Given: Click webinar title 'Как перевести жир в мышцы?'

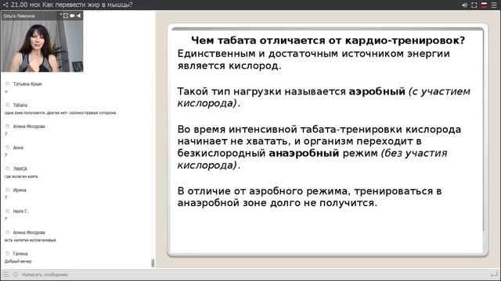Looking at the screenshot, I should click(88, 5).
